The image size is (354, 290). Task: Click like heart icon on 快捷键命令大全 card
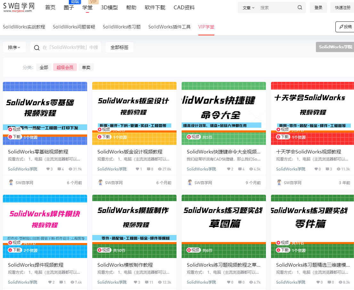[x=228, y=169]
